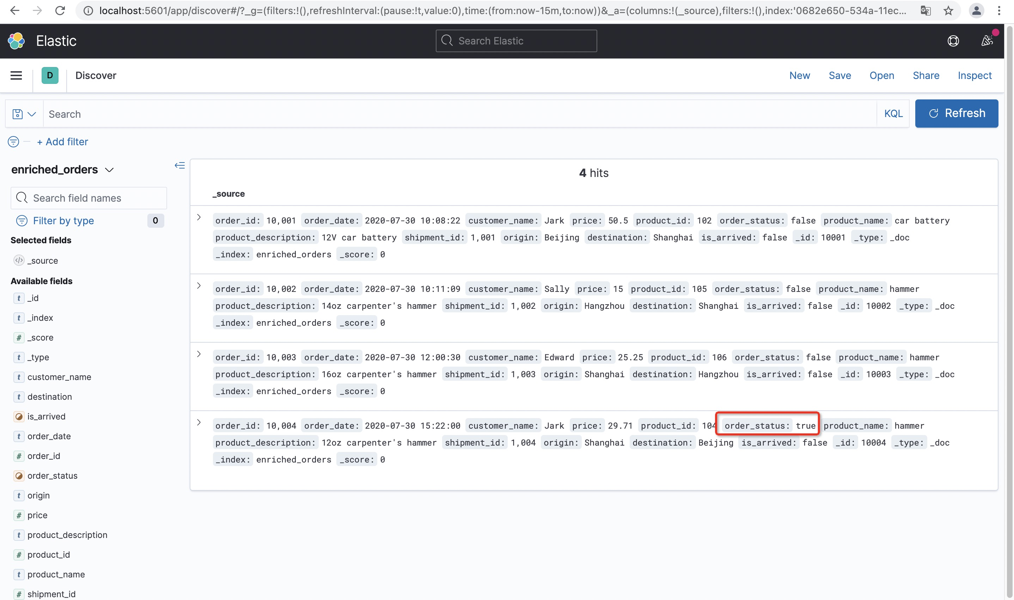Click the Add filter link
The width and height of the screenshot is (1014, 600).
(x=63, y=142)
